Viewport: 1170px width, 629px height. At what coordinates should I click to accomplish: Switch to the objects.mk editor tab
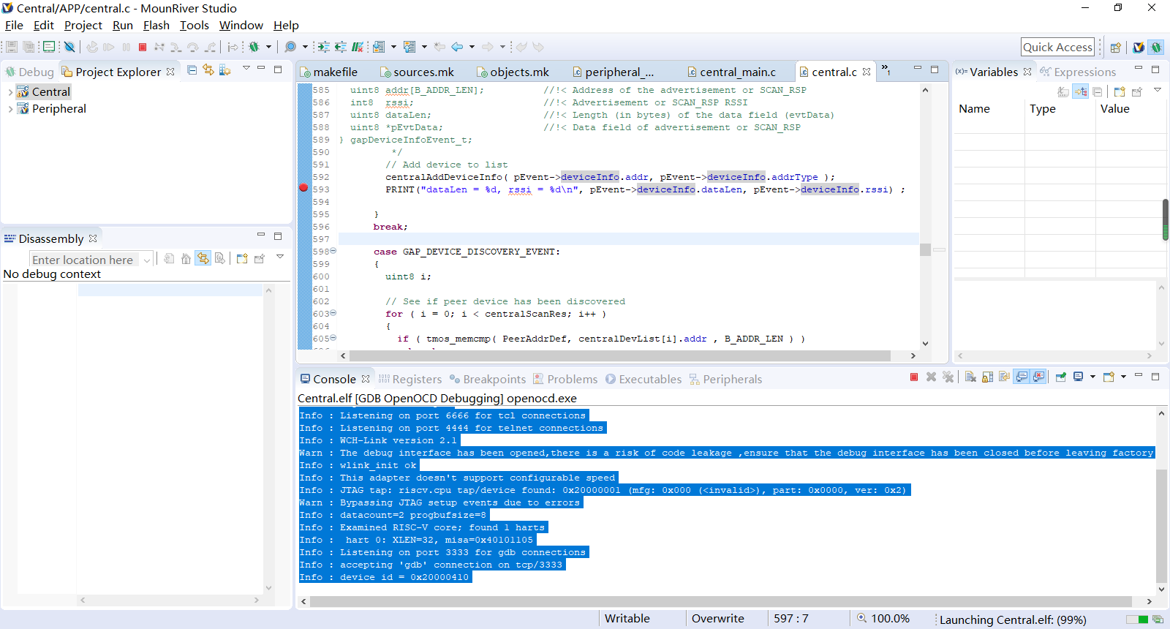point(513,72)
